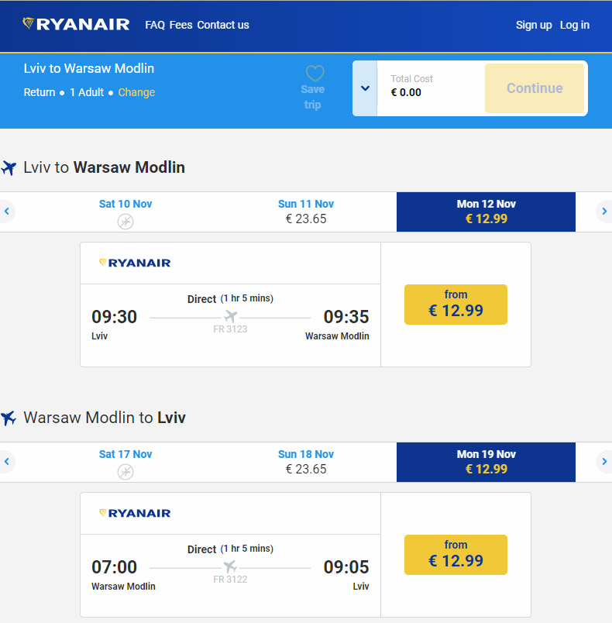Go to next outbound dates arrow

click(x=604, y=211)
